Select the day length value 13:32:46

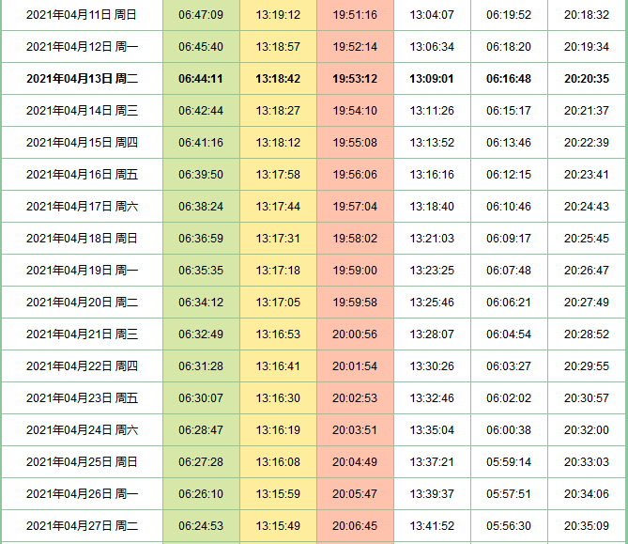(432, 398)
